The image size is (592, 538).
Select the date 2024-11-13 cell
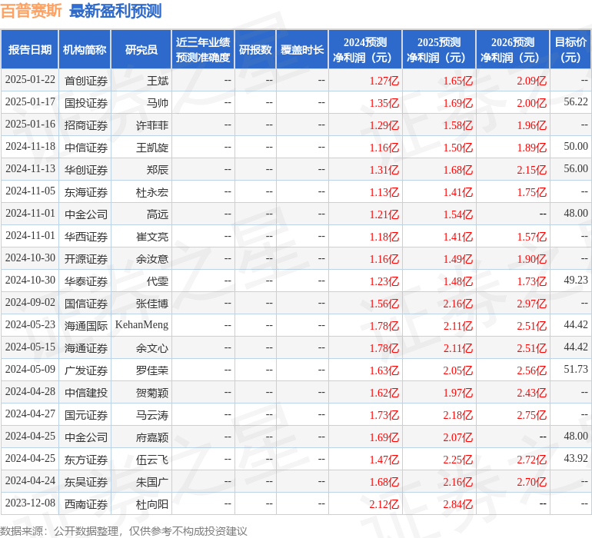(x=30, y=169)
